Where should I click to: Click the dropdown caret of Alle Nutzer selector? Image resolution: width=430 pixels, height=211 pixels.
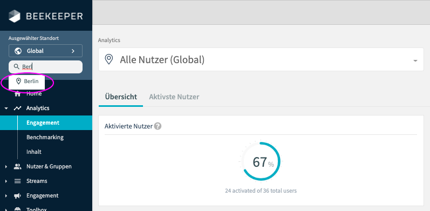[415, 60]
